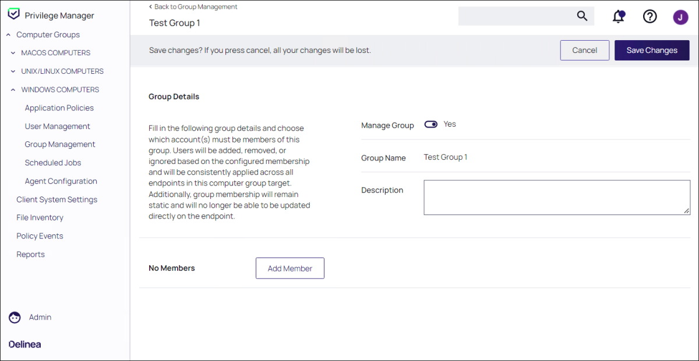Click the Privilege Manager shield logo
The image size is (699, 361).
pyautogui.click(x=14, y=15)
